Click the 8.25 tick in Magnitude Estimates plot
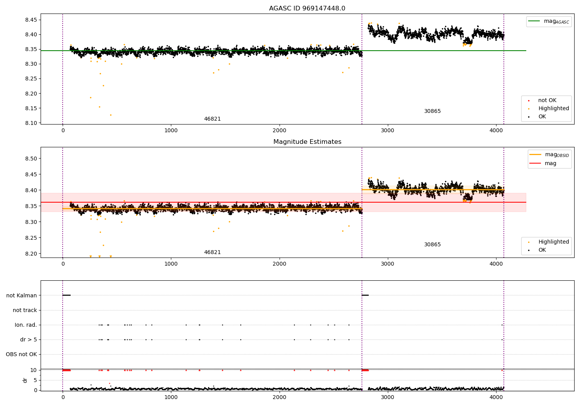 point(31,238)
